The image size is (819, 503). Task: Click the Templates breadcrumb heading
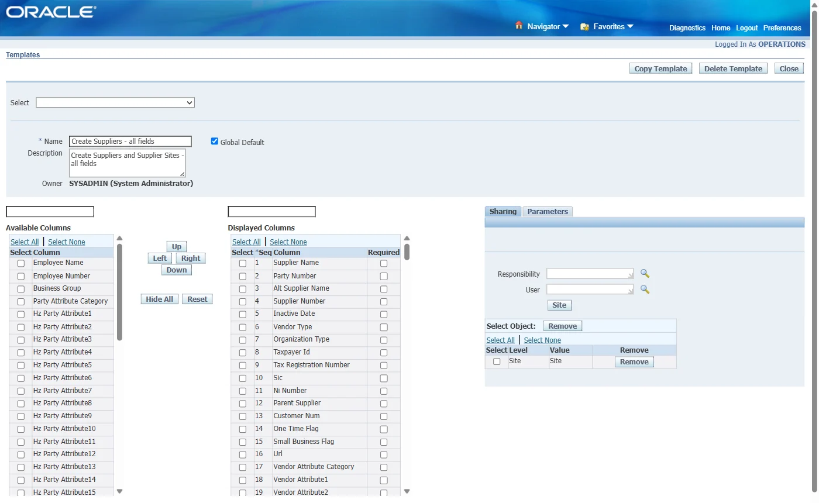(23, 55)
